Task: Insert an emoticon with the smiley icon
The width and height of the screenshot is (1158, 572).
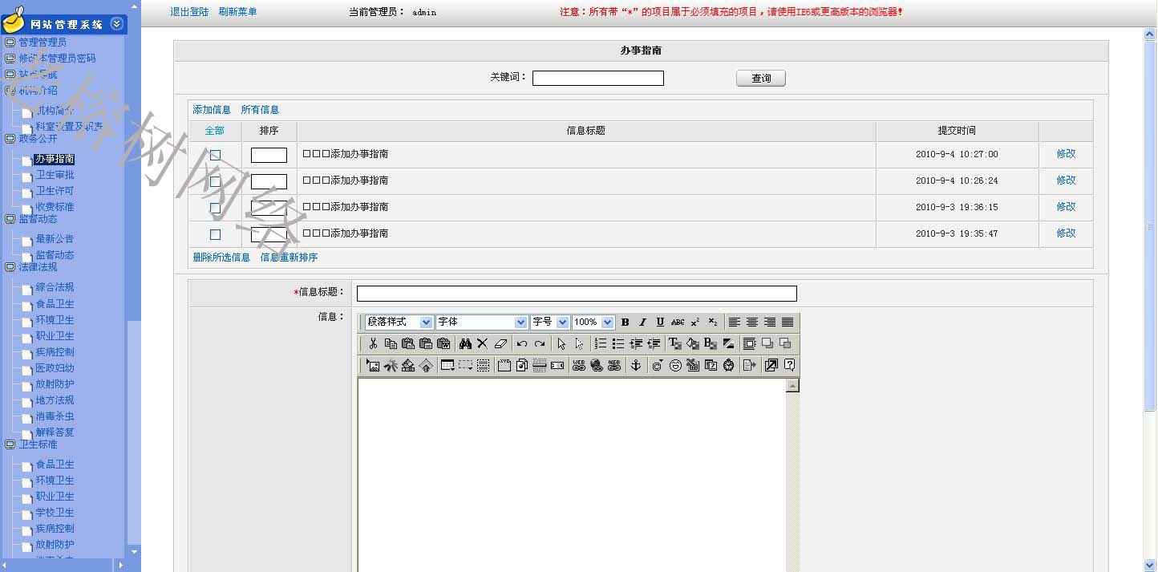Action: point(675,366)
